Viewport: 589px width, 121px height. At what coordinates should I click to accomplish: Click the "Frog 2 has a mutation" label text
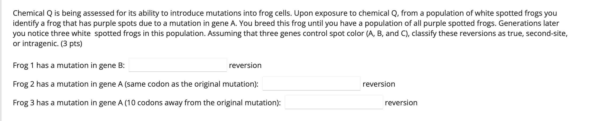(x=53, y=84)
